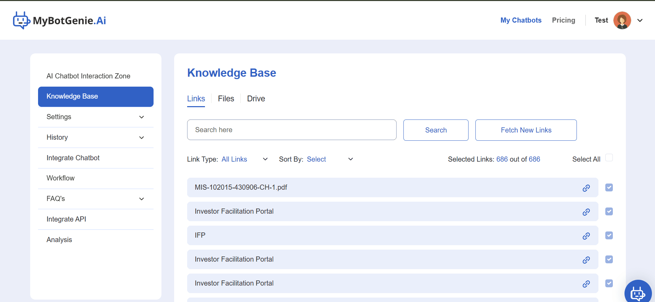Image resolution: width=655 pixels, height=302 pixels.
Task: Open Integrate Chatbot sidebar item
Action: point(73,158)
